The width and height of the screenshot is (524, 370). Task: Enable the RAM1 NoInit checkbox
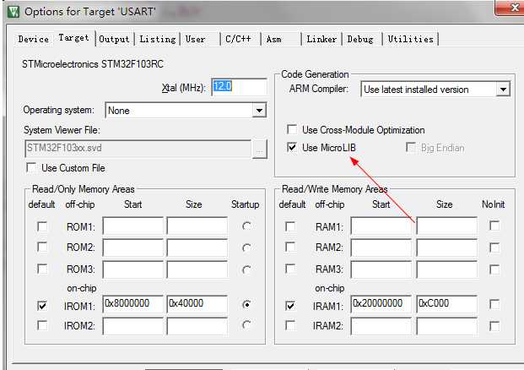click(494, 226)
